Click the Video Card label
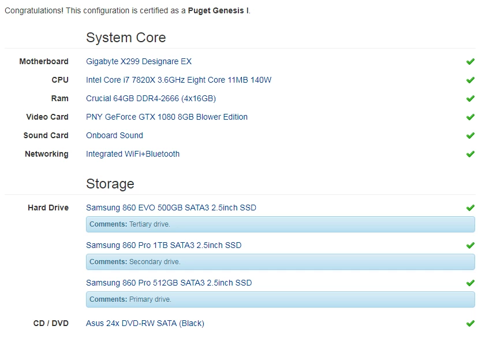This screenshot has width=482, height=348. [x=47, y=117]
